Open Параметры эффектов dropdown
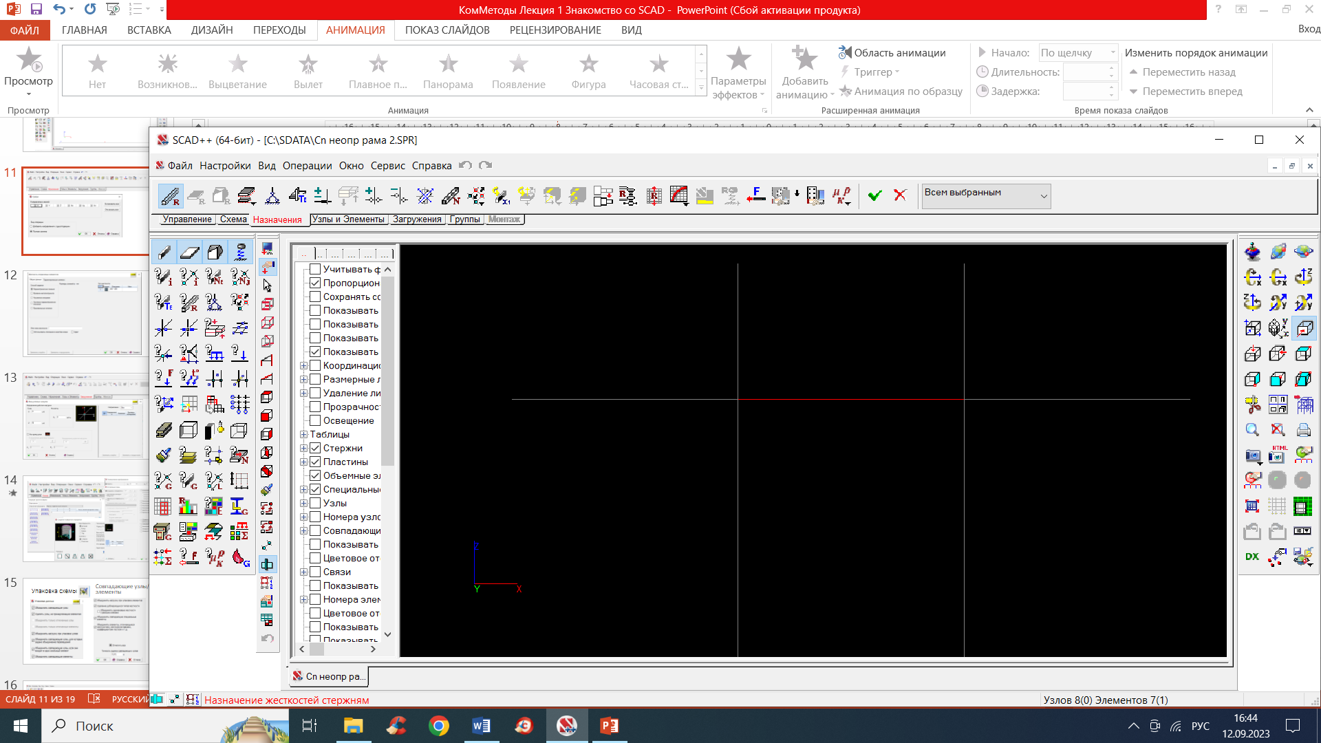This screenshot has height=743, width=1321. (738, 74)
